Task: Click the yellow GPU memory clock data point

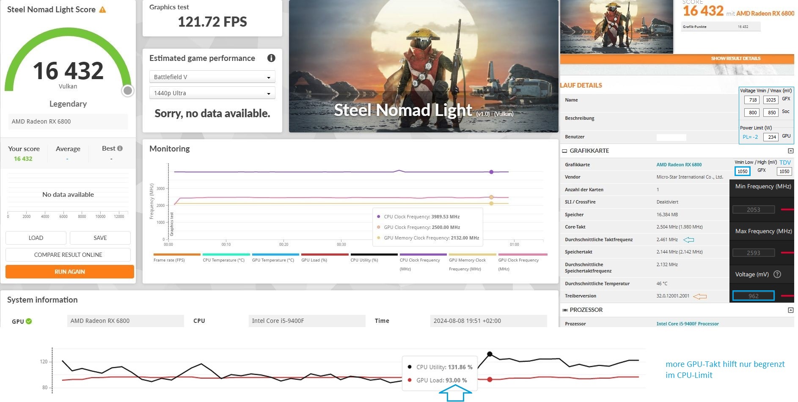Action: (491, 204)
